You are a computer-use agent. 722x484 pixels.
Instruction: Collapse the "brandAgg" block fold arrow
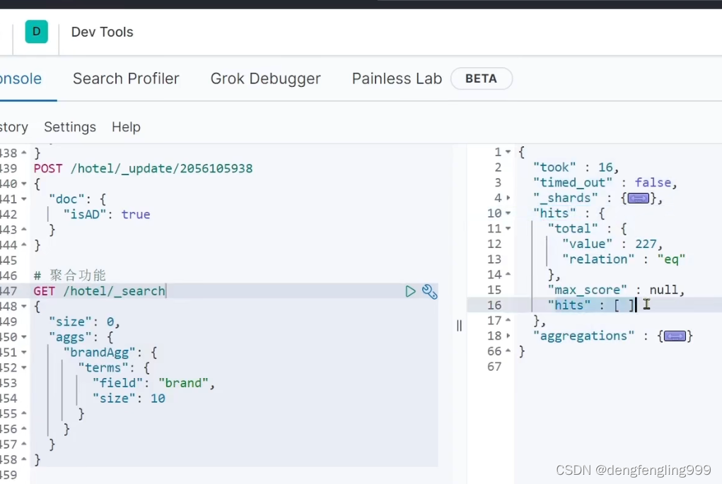[x=24, y=353]
